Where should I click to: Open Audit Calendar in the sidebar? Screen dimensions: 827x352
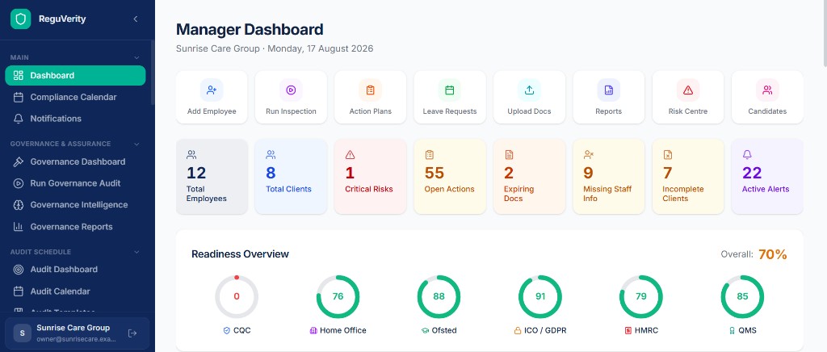[75, 291]
